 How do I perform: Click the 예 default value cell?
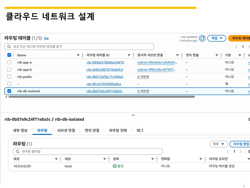(x=226, y=84)
